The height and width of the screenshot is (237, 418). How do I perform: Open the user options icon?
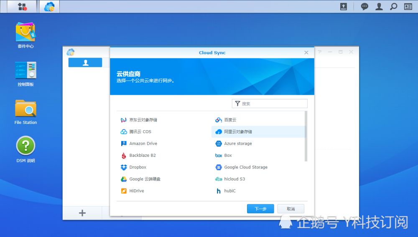tap(379, 7)
